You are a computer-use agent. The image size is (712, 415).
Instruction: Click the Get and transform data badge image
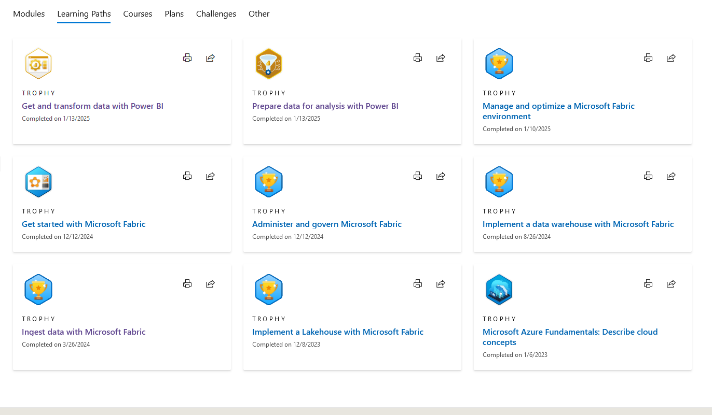(x=38, y=64)
